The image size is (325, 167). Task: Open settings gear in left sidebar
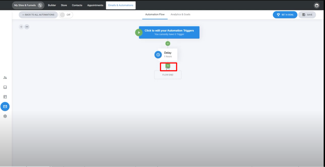[5, 116]
